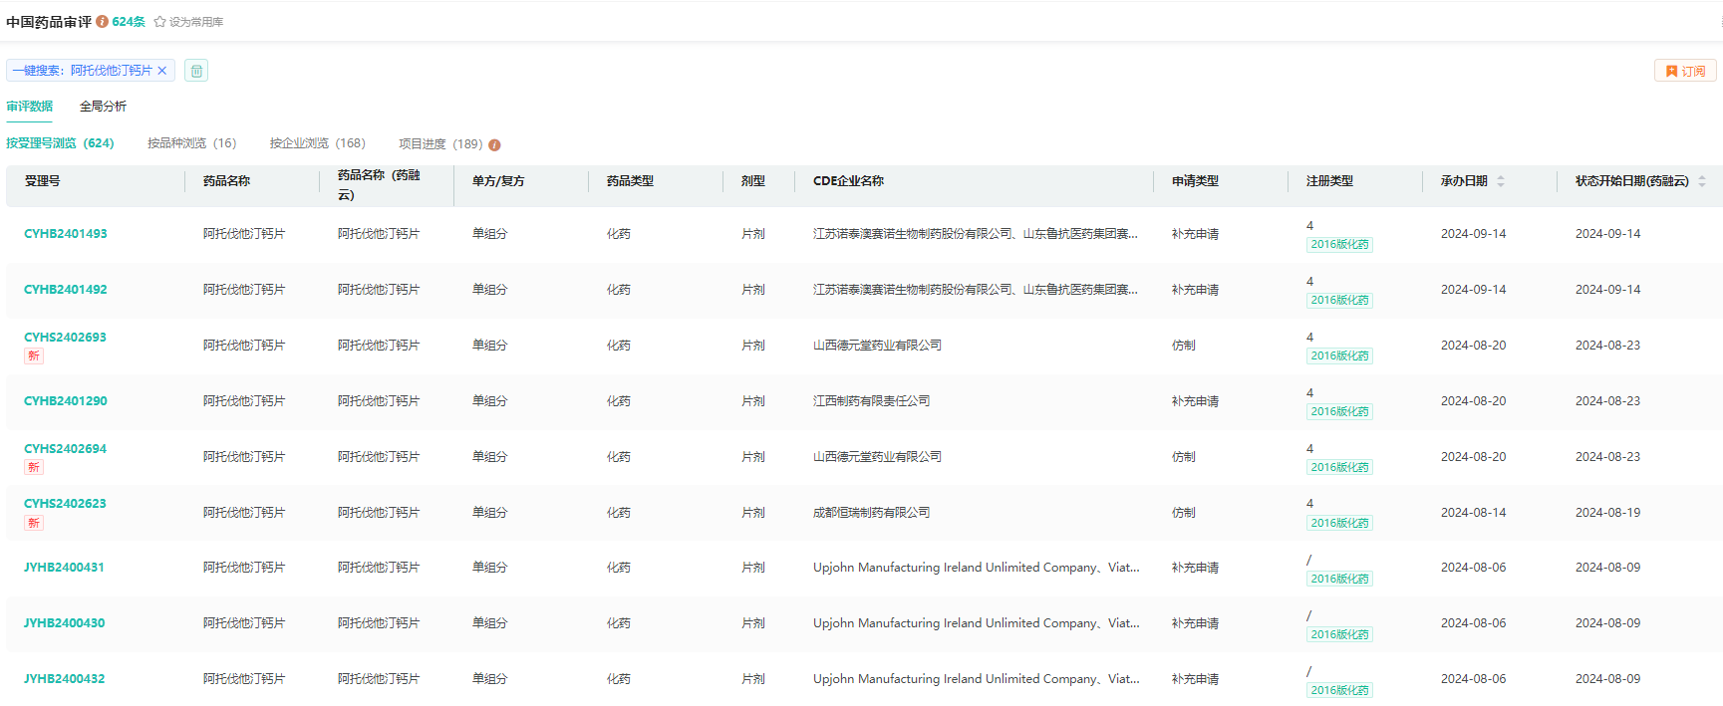Open record CYHS2402694
The image size is (1723, 706).
click(x=65, y=449)
